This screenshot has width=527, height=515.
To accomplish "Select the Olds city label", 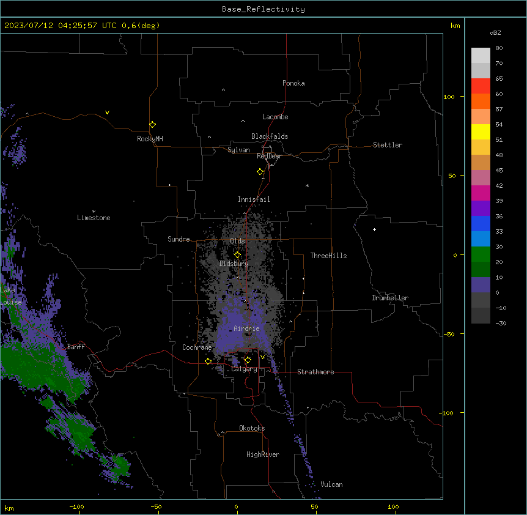I will 237,241.
